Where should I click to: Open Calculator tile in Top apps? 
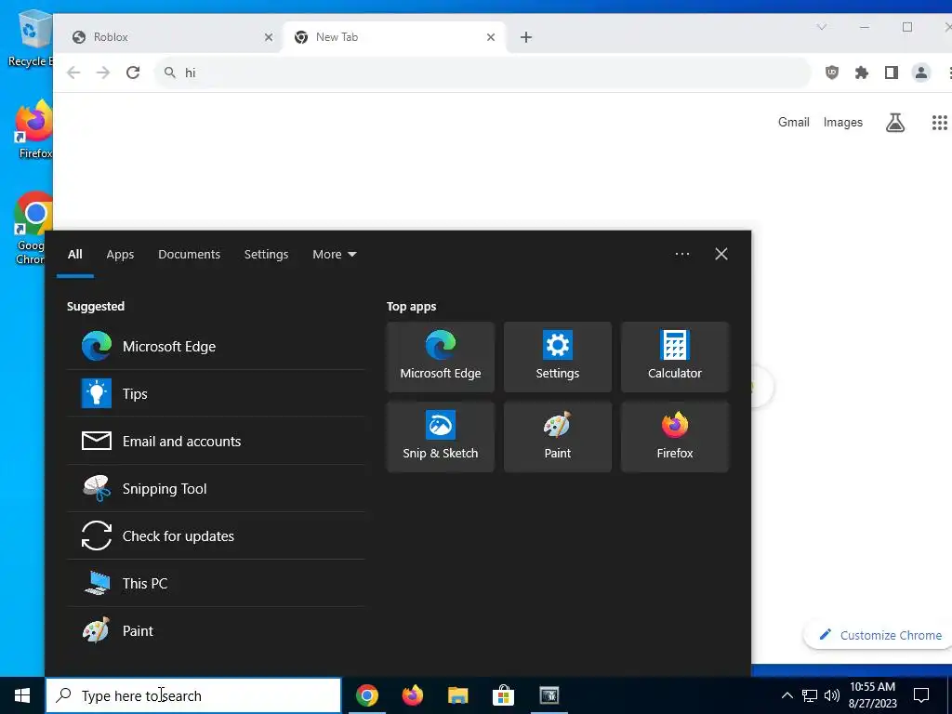click(x=675, y=357)
